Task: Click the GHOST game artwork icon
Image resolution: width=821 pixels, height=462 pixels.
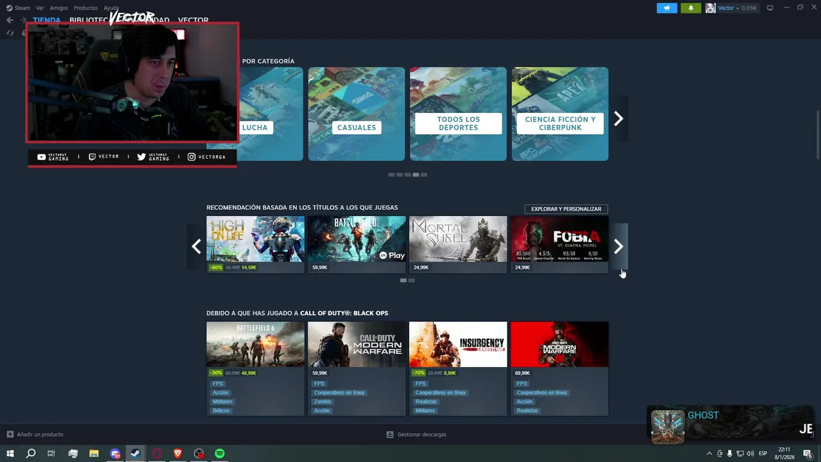Action: (x=668, y=427)
